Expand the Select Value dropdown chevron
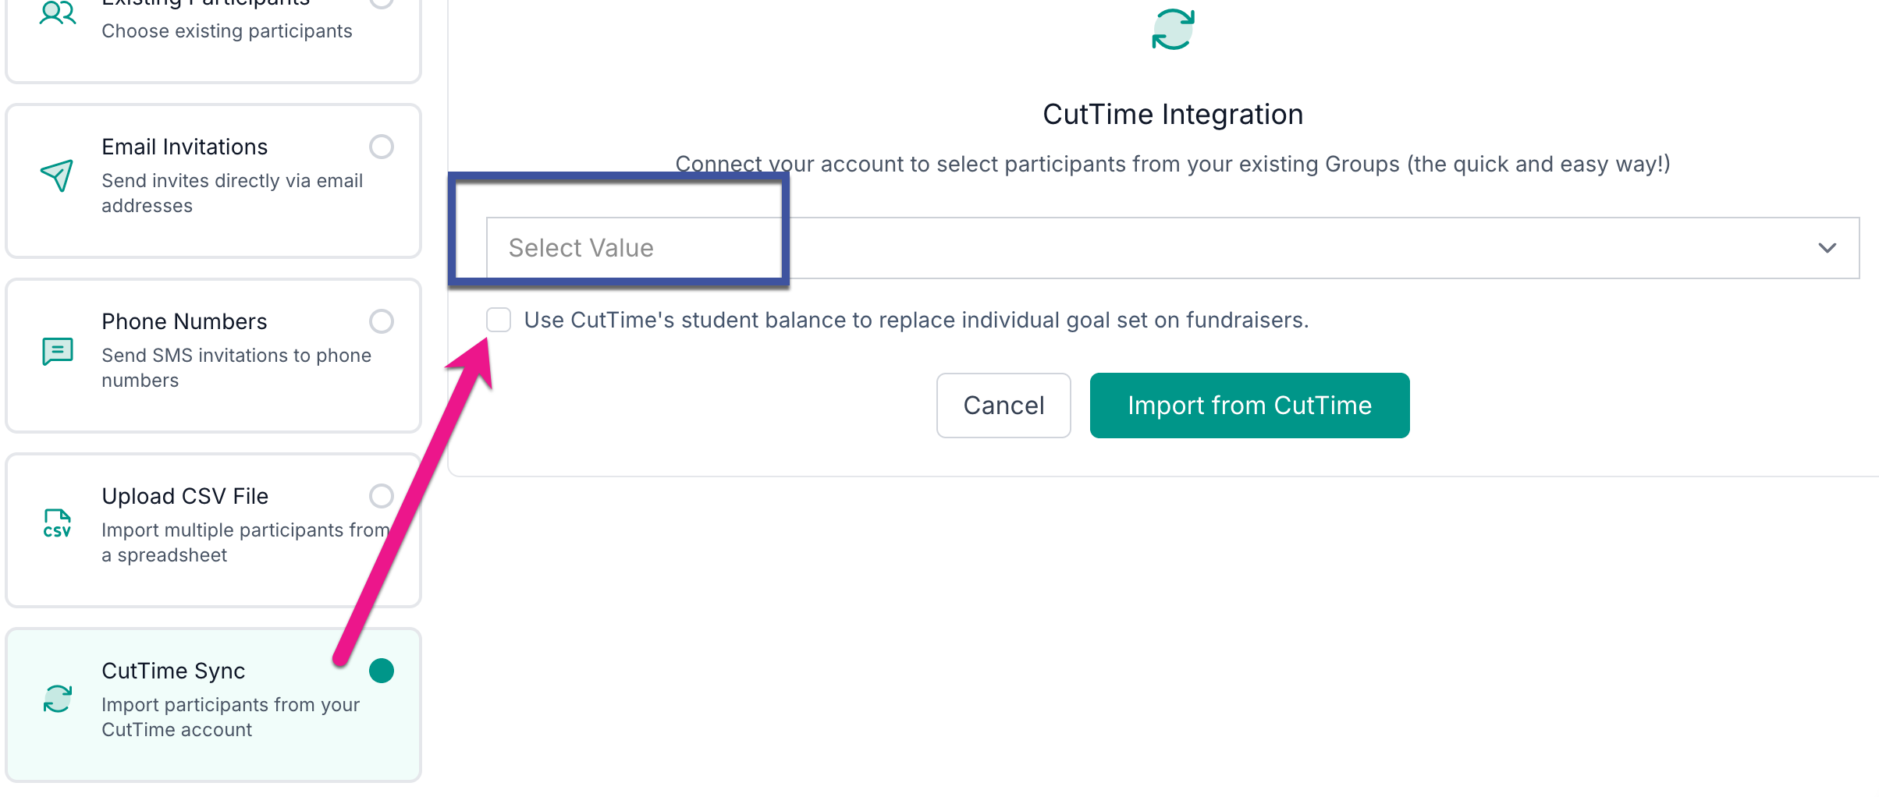The image size is (1879, 797). pyautogui.click(x=1827, y=248)
